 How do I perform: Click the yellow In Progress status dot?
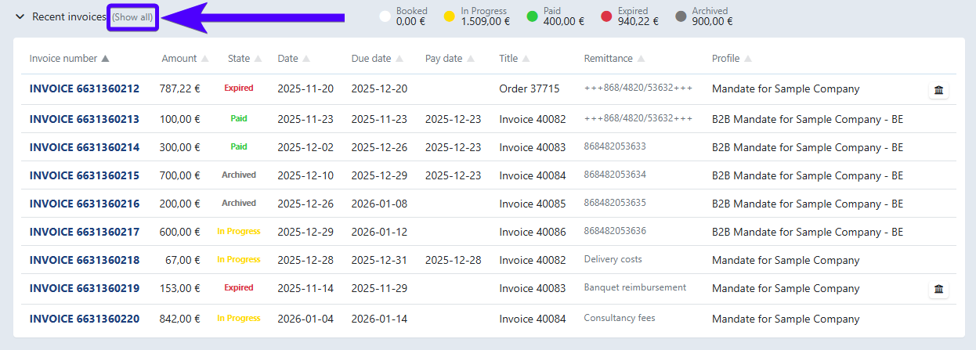pos(449,16)
